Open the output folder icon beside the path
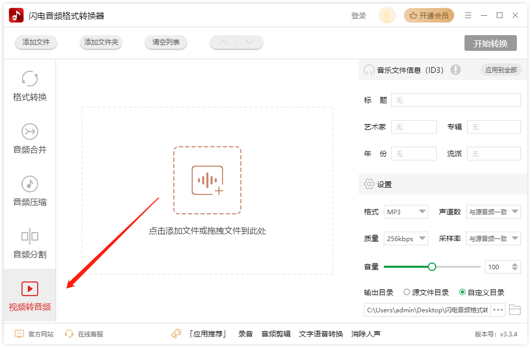Screen dimensions: 531x348 [x=514, y=310]
